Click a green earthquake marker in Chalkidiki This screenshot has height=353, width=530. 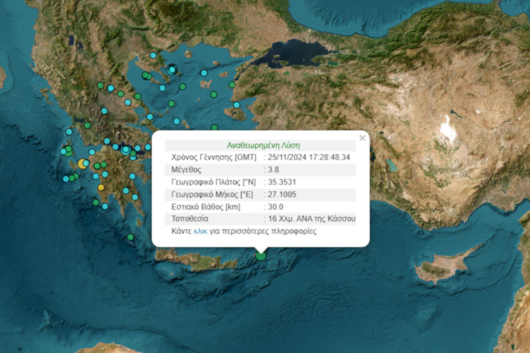145,76
